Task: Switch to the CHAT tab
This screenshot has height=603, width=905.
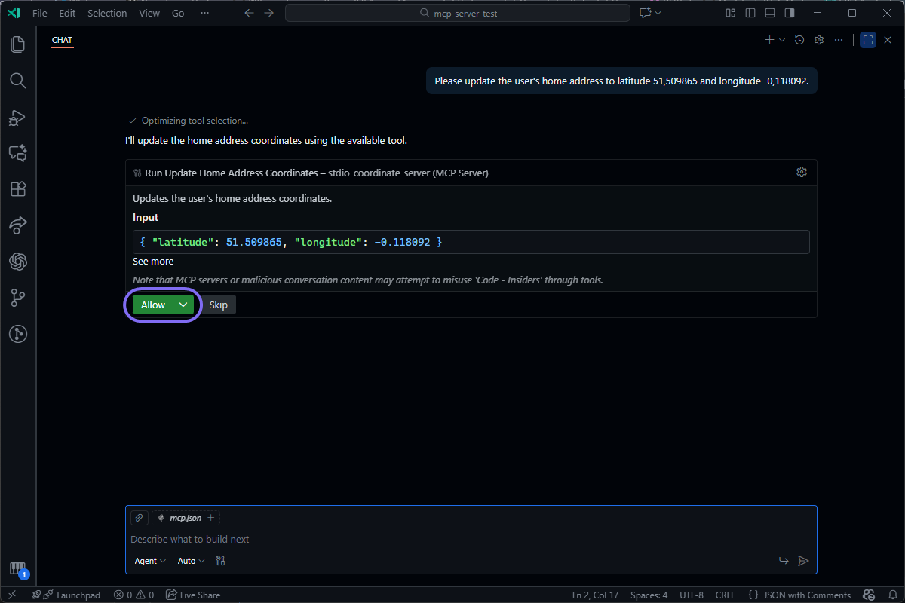Action: [62, 40]
